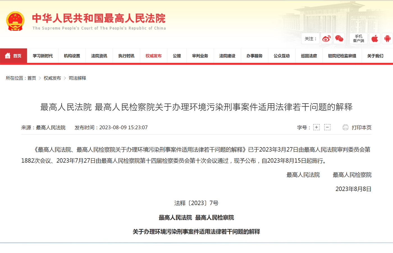The height and width of the screenshot is (253, 393).
Task: Click the Apple iOS download icon
Action: click(x=374, y=39)
